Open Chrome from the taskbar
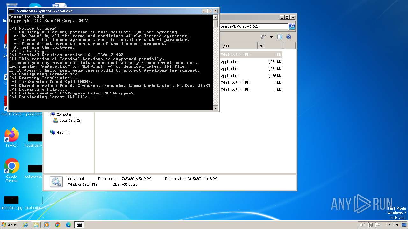This screenshot has height=229, width=408. point(58,225)
